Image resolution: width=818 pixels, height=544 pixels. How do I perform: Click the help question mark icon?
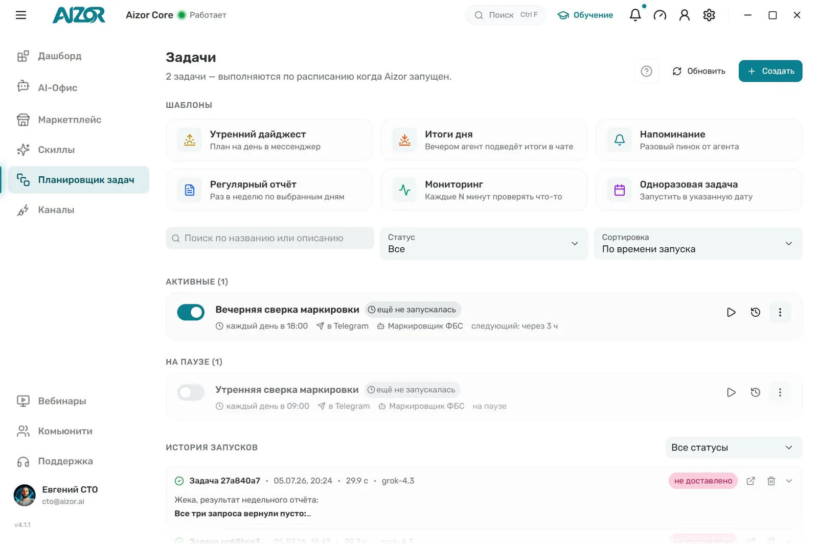tap(646, 71)
